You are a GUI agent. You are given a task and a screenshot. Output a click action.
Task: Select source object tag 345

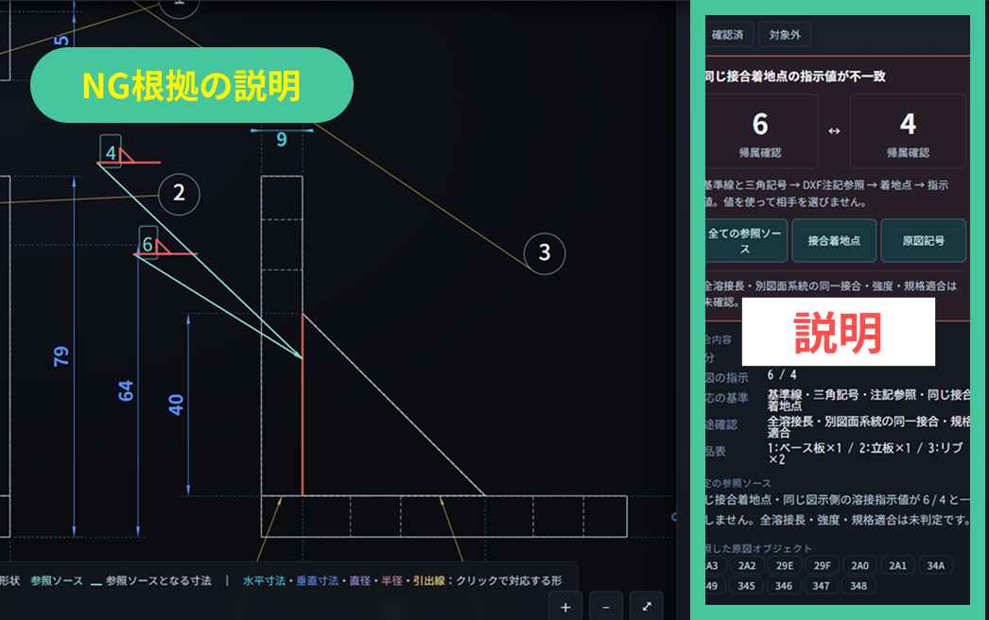[x=746, y=586]
